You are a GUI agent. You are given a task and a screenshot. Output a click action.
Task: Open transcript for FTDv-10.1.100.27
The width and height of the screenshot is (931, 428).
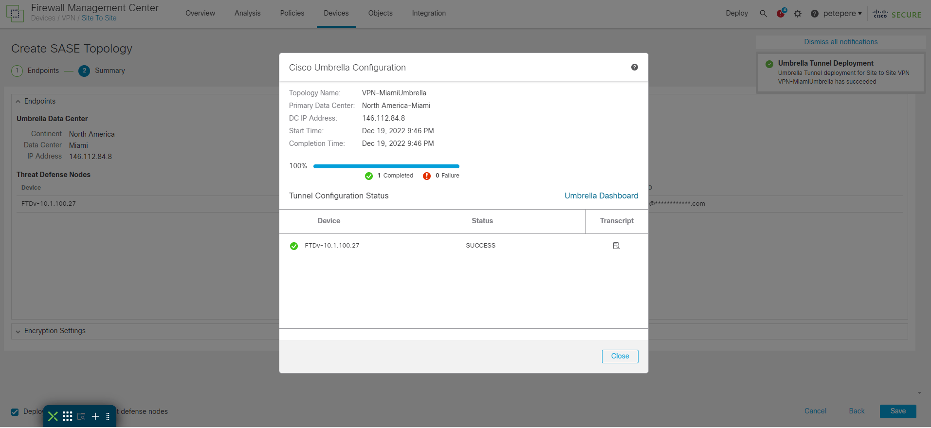click(616, 246)
